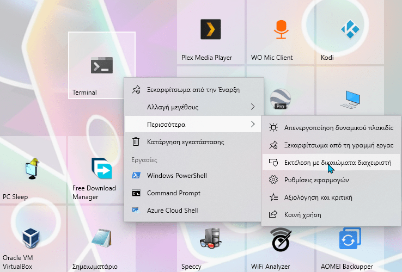Choose Αλλαγή μεγέθους menu entry

194,107
